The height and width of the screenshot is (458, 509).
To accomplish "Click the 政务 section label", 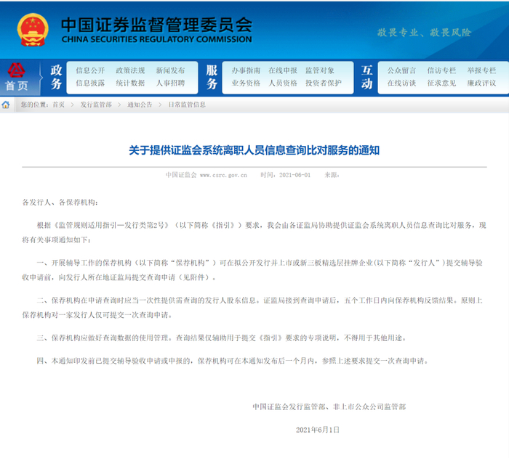I will coord(56,77).
